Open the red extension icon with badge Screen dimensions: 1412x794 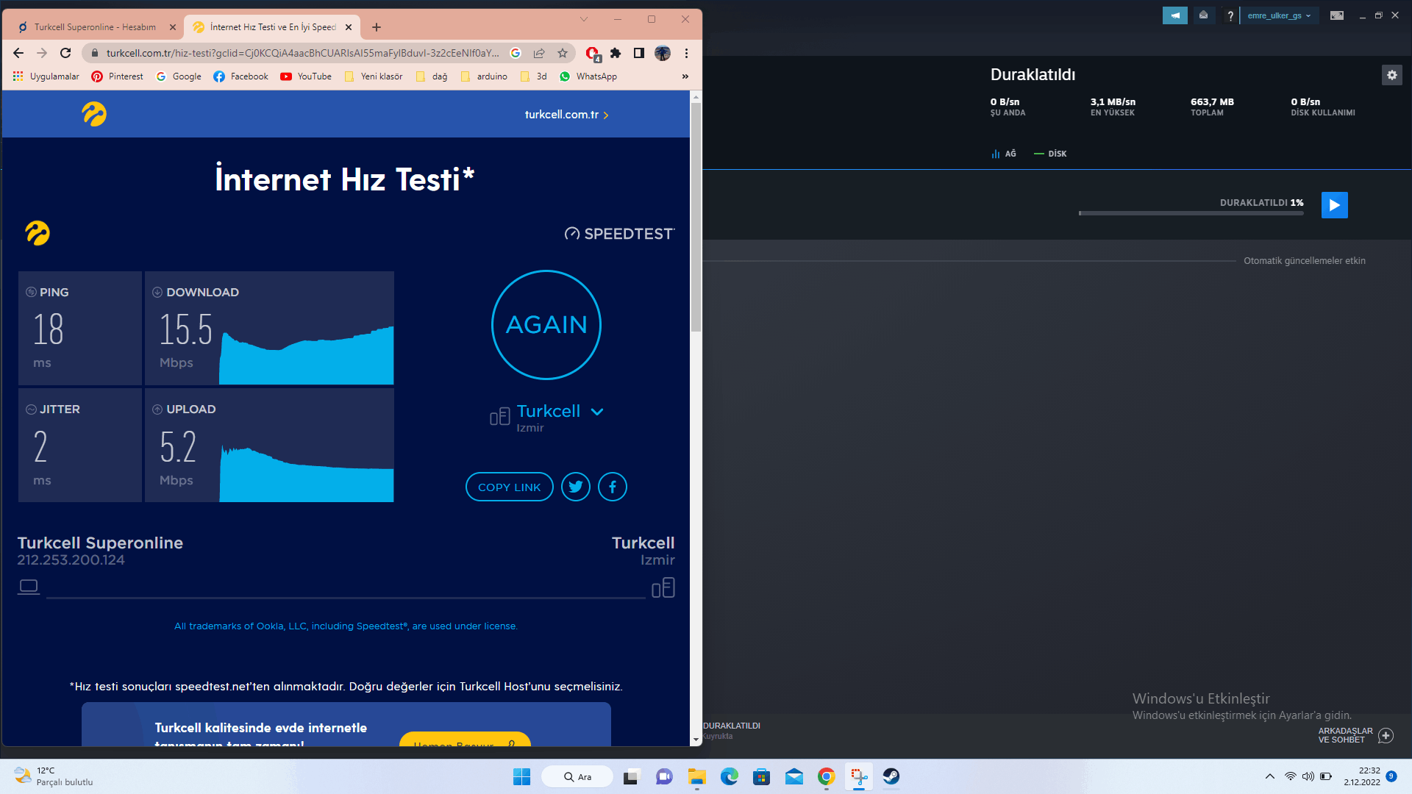[x=593, y=54]
